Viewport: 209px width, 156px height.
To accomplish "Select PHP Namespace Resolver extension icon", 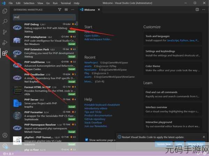I will pos(17,128).
